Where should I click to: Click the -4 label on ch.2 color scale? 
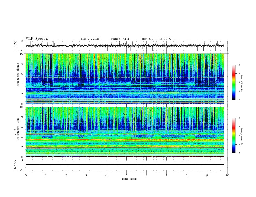click(238, 127)
